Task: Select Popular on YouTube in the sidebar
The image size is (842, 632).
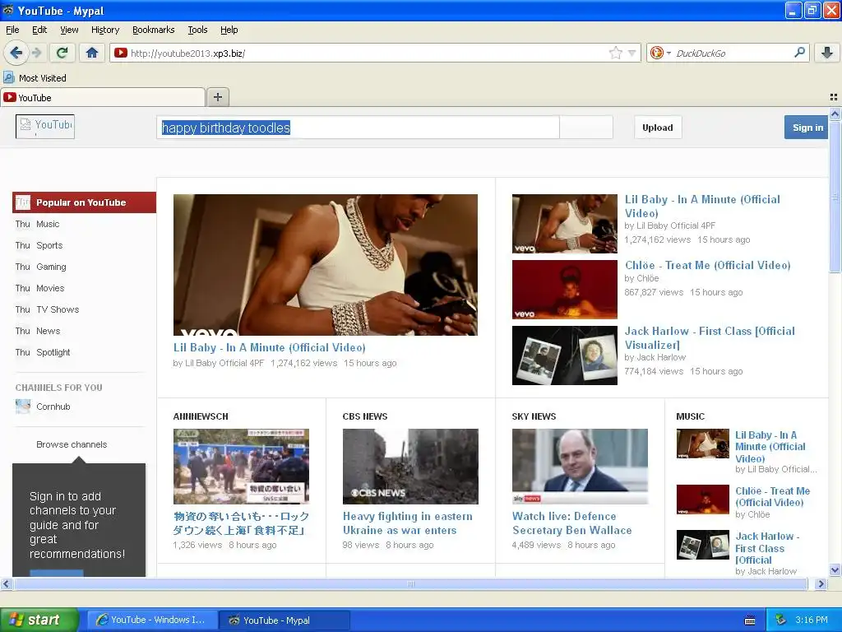Action: click(x=85, y=202)
